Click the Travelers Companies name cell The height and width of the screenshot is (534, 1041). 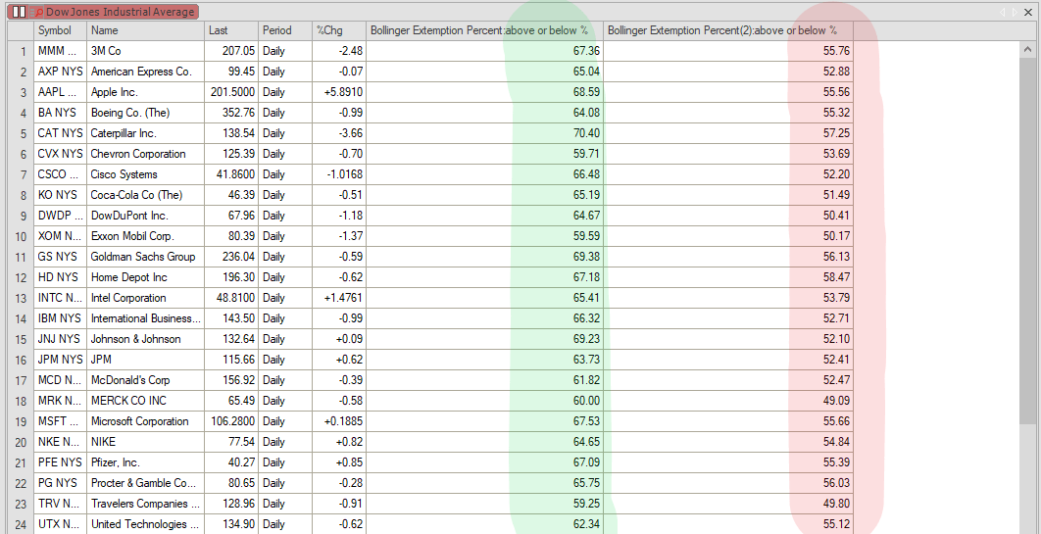(x=145, y=504)
